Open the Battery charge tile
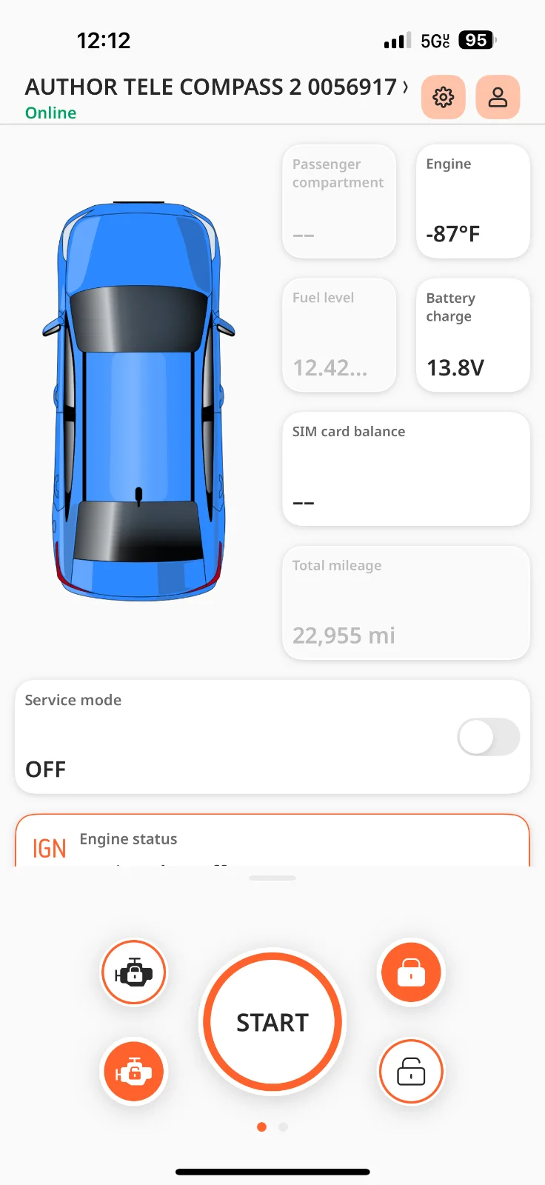This screenshot has width=545, height=1185. click(472, 335)
